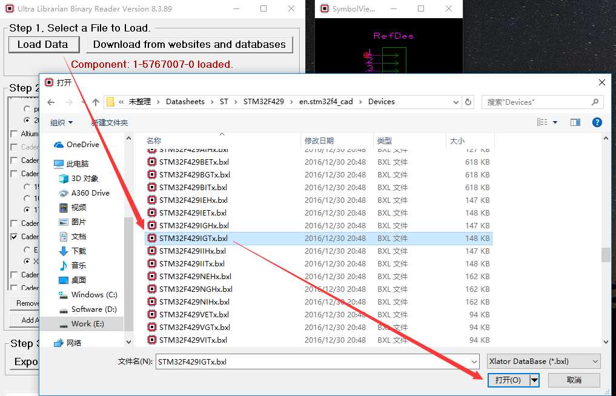
Task: Refresh the Devices folder listing
Action: [x=468, y=102]
